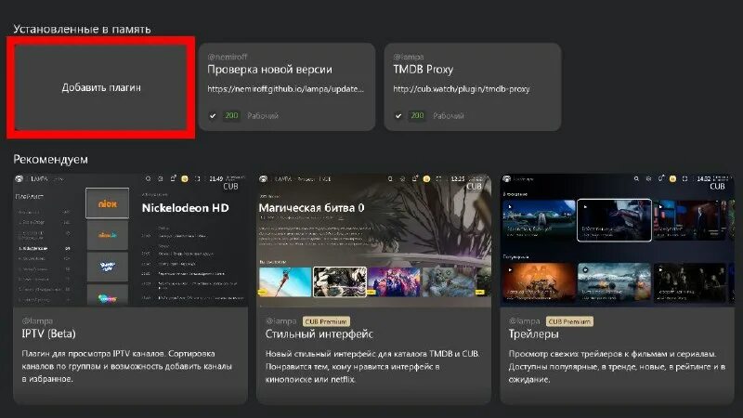Click the yellow profile icon in Стильный интерфейс preview
Image resolution: width=743 pixels, height=418 pixels.
tap(426, 178)
